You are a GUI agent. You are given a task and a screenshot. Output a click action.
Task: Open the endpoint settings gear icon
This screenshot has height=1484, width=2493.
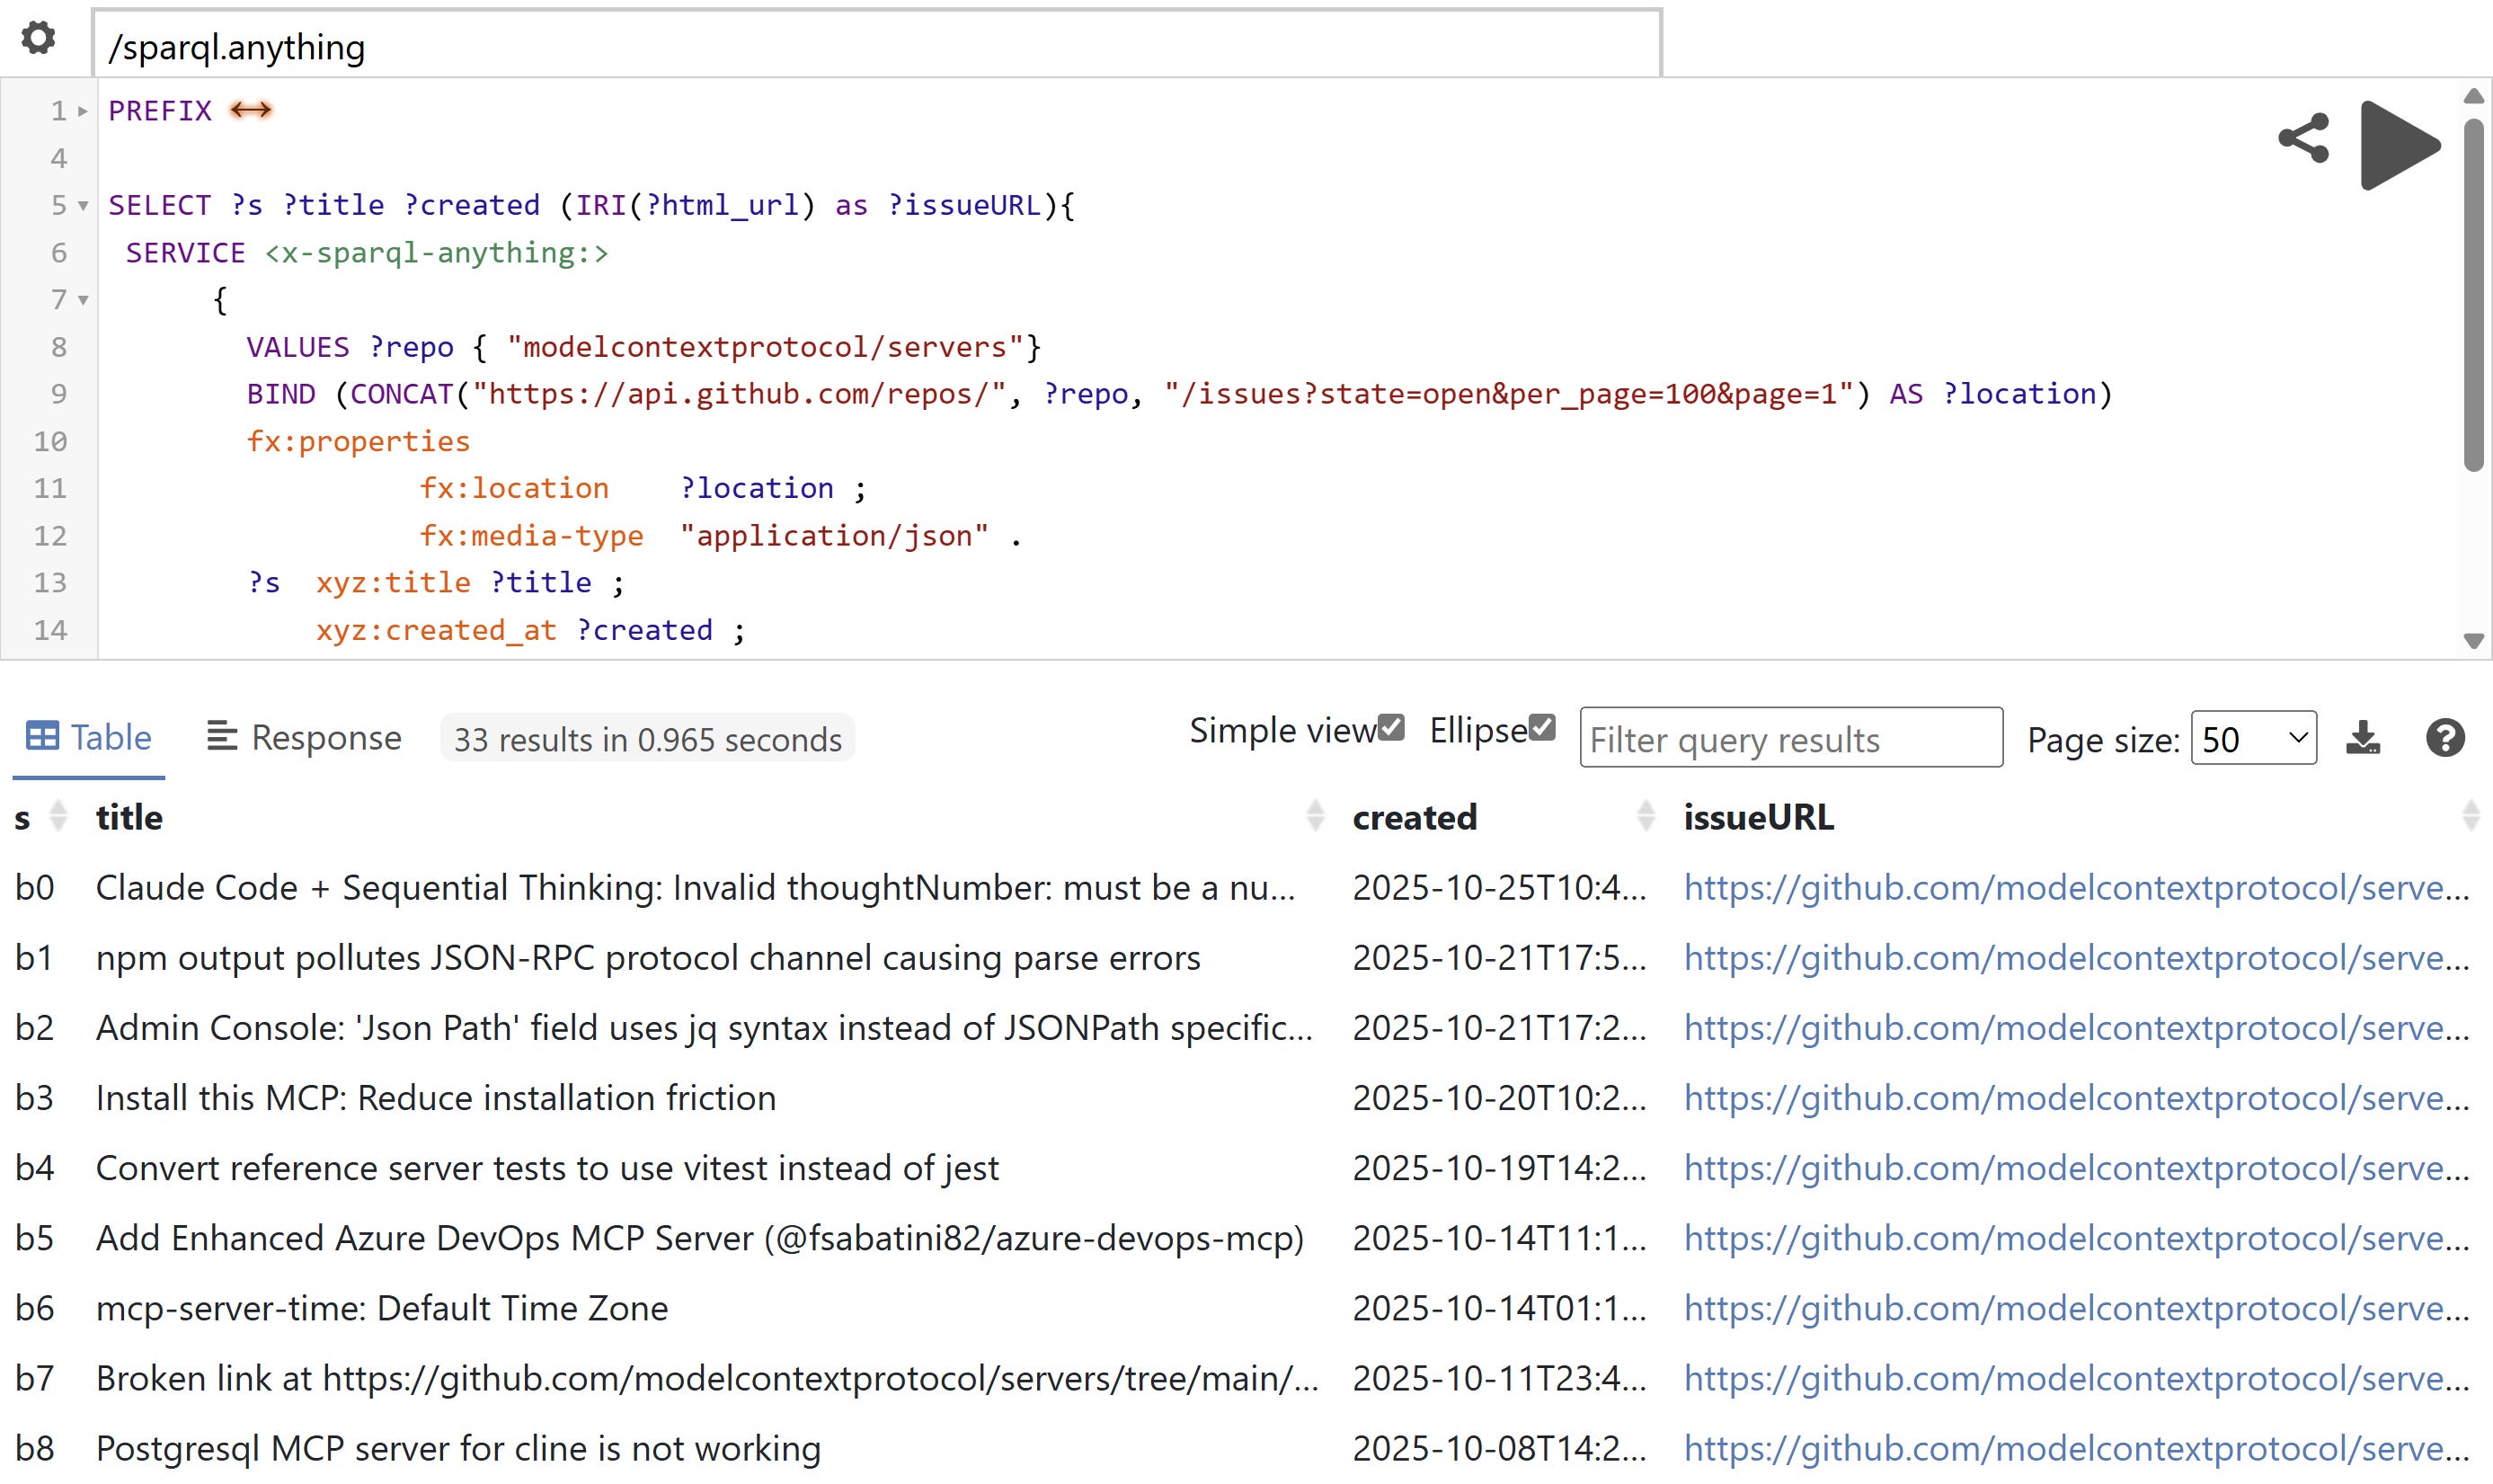(x=38, y=38)
